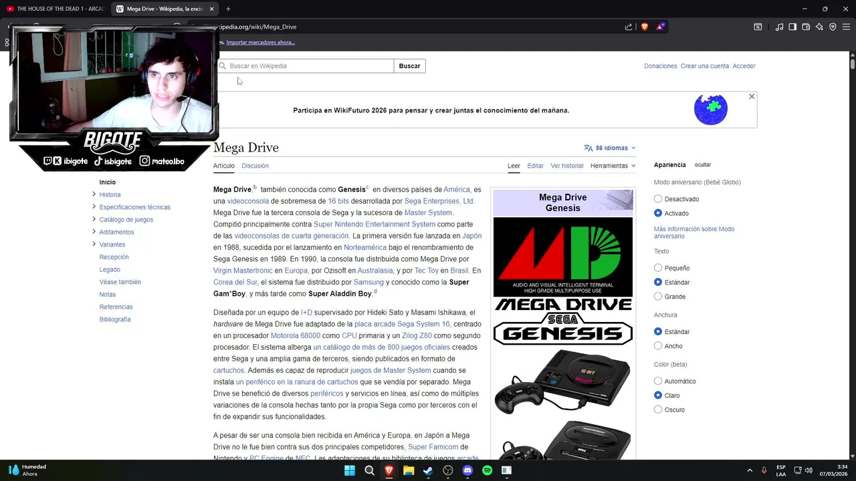Click the Mega Drive logo image in infobox
This screenshot has width=856, height=481.
click(x=563, y=257)
